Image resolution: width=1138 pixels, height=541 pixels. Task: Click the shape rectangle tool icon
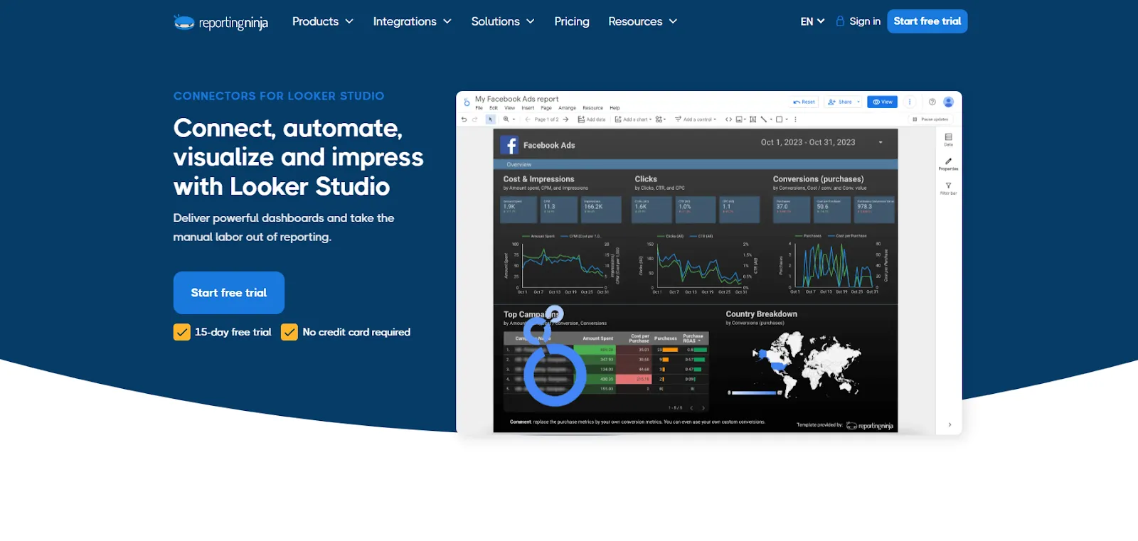click(780, 119)
